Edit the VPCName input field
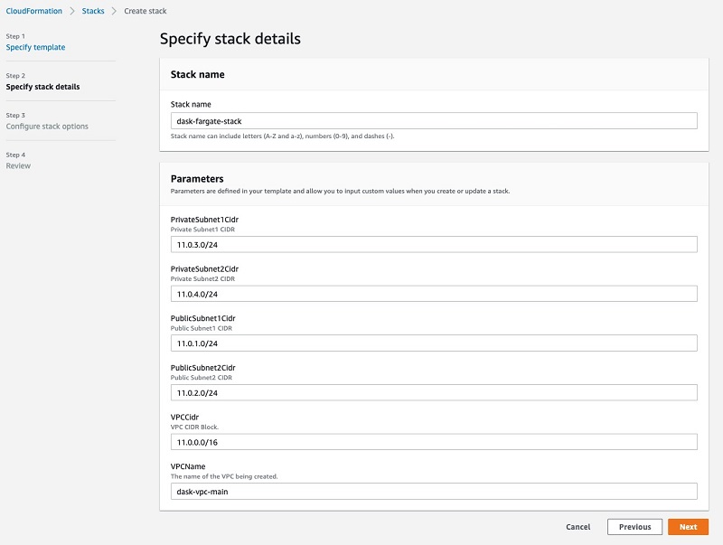723x545 pixels. [x=434, y=491]
